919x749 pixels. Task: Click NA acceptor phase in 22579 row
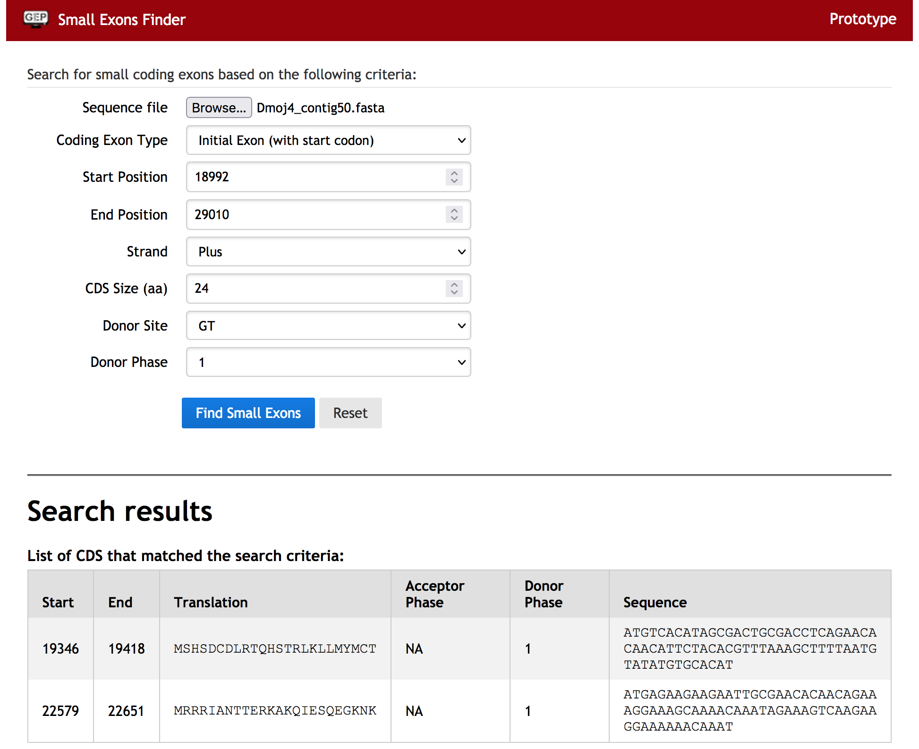pyautogui.click(x=414, y=711)
